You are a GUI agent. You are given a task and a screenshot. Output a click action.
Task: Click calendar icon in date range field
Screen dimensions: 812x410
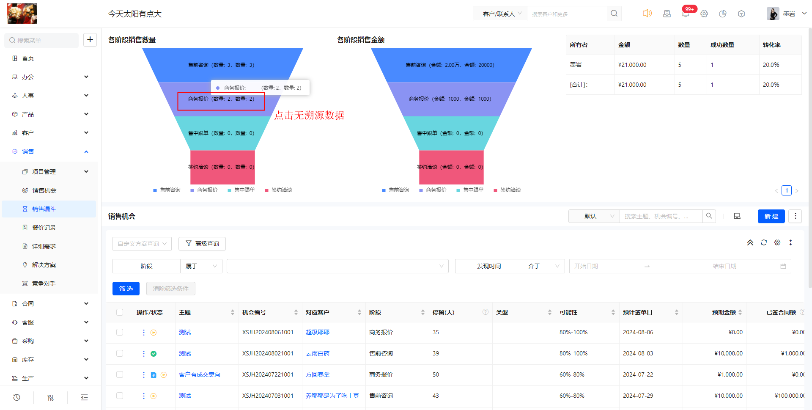coord(783,266)
